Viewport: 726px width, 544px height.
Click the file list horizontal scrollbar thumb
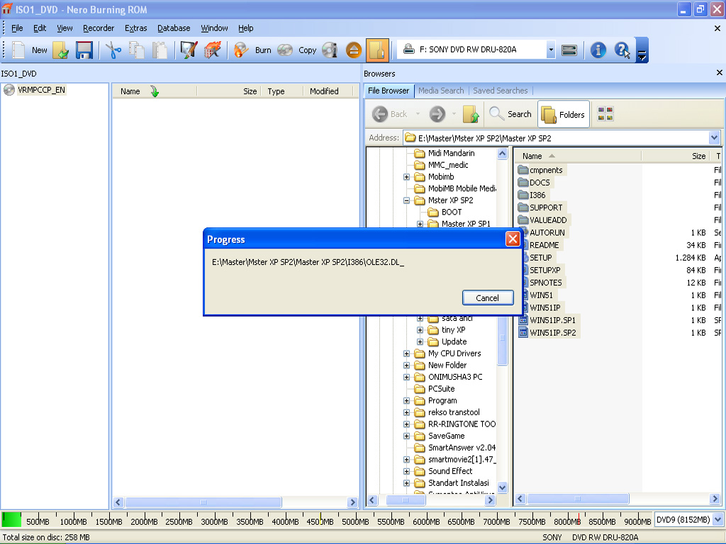point(577,499)
